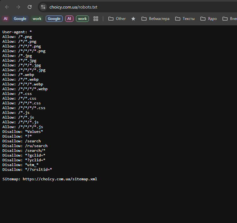Click the 'Allow: /*/*/*/*.js' line
The image size is (237, 223).
coord(23,127)
